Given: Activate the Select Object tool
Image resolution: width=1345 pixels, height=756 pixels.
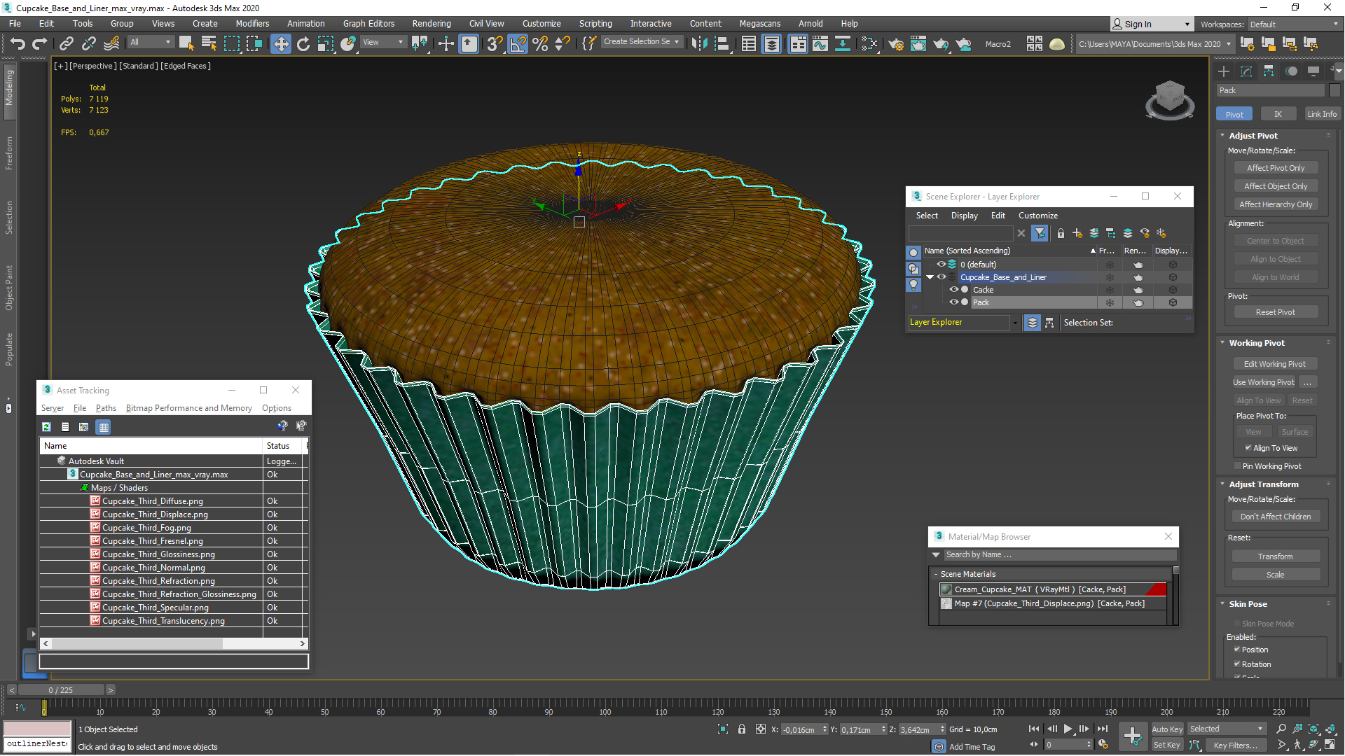Looking at the screenshot, I should tap(186, 44).
